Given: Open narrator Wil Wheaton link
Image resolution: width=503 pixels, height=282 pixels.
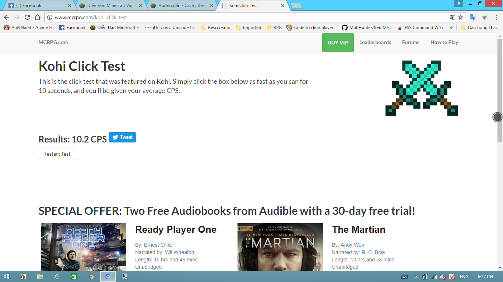Looking at the screenshot, I should pos(179,252).
